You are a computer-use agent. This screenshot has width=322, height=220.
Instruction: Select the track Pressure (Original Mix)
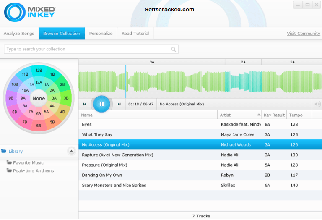click(x=200, y=165)
